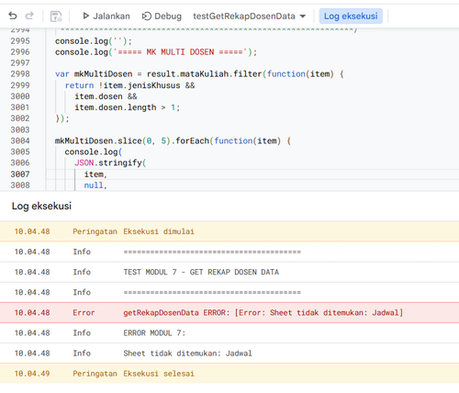Click the Save project disk icon

56,16
